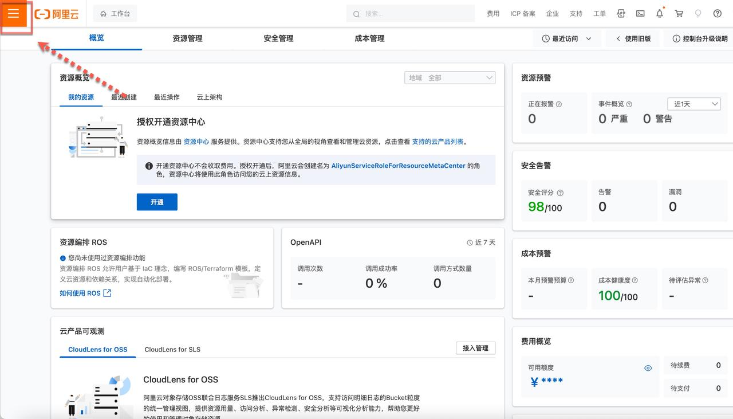
Task: Click the 本月预警预算 help icon
Action: (x=571, y=280)
